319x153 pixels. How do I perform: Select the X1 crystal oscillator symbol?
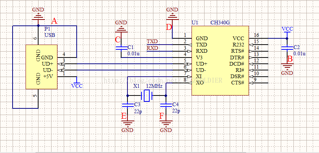pos(147,95)
